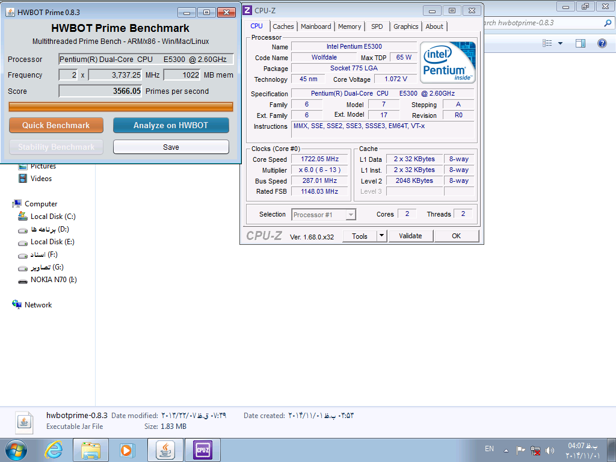Click Analyze on HWBOT button

point(171,125)
